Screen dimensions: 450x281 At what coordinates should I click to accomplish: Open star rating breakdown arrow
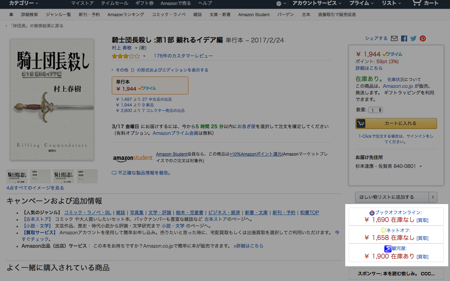click(144, 56)
